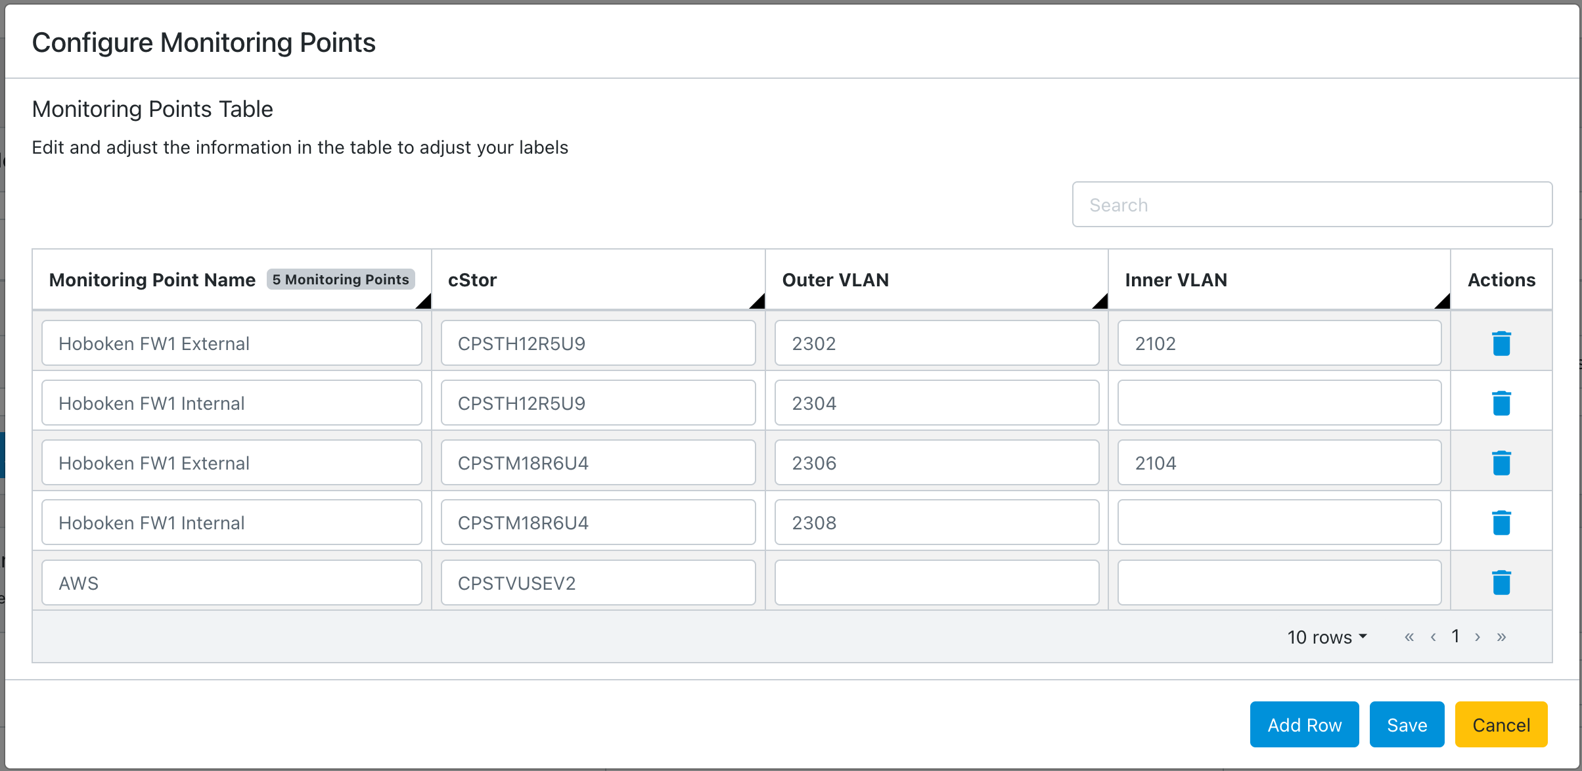Go to the previous table page

pos(1433,636)
